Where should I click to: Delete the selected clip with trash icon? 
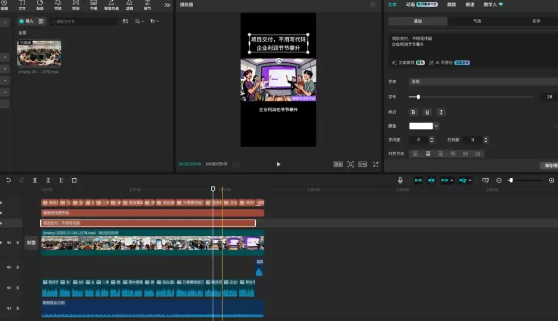[74, 180]
